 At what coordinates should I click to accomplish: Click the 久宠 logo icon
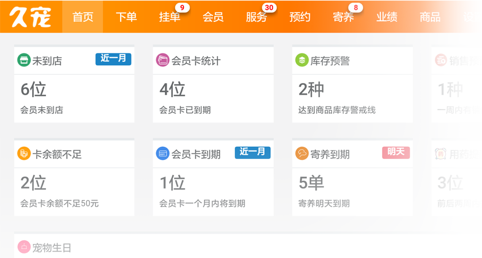(x=30, y=17)
